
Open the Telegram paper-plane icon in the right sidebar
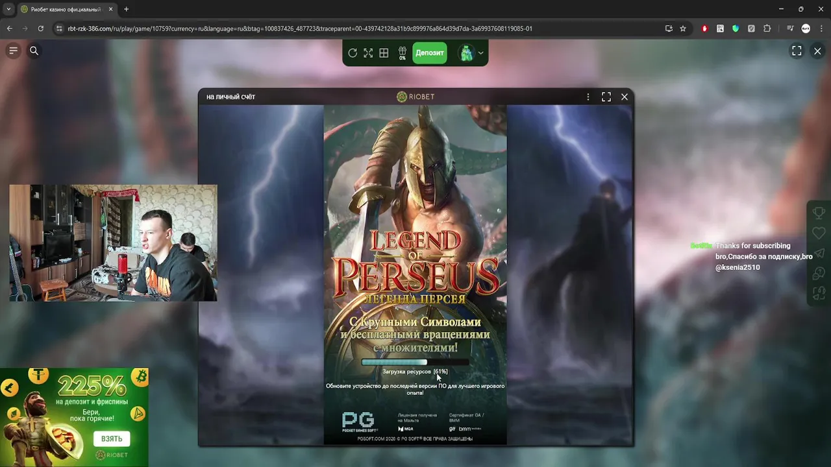tap(819, 253)
